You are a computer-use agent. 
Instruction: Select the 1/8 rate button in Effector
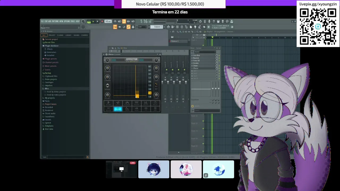click(150, 97)
